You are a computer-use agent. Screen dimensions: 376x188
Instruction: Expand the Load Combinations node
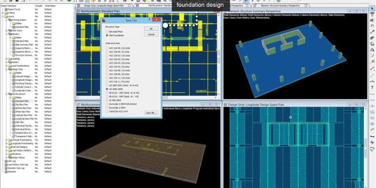6,66
